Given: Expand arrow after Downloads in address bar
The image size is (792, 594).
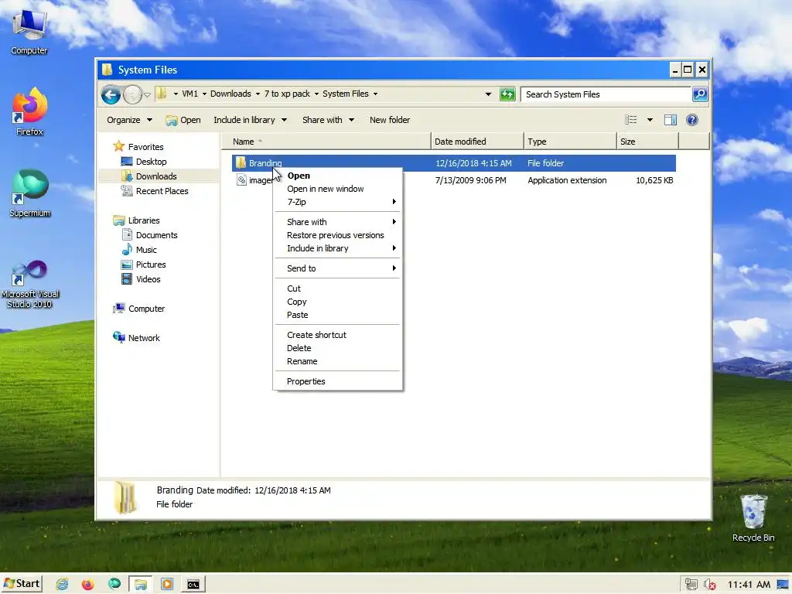Looking at the screenshot, I should point(258,94).
